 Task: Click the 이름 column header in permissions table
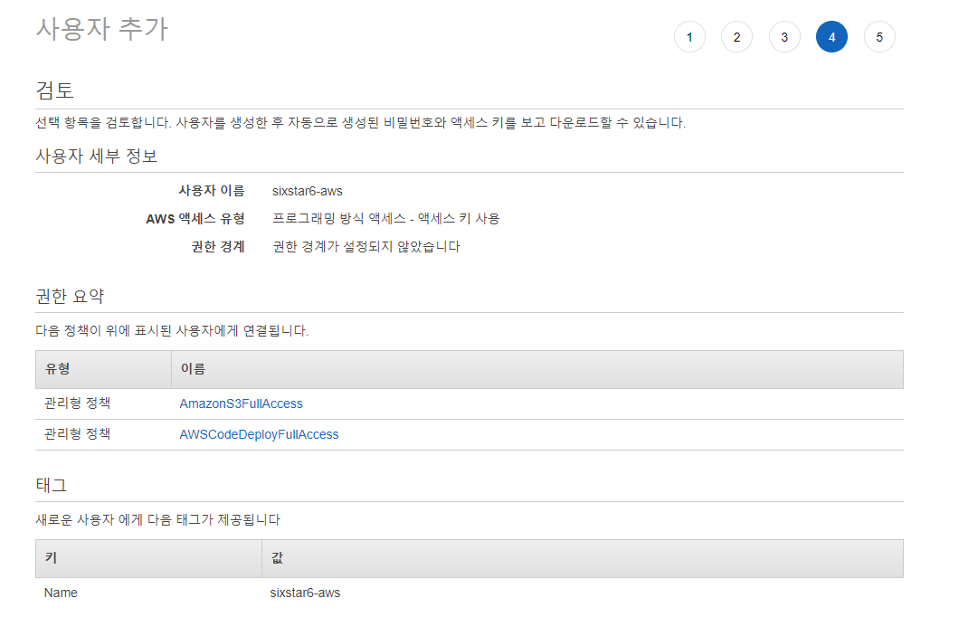tap(193, 369)
